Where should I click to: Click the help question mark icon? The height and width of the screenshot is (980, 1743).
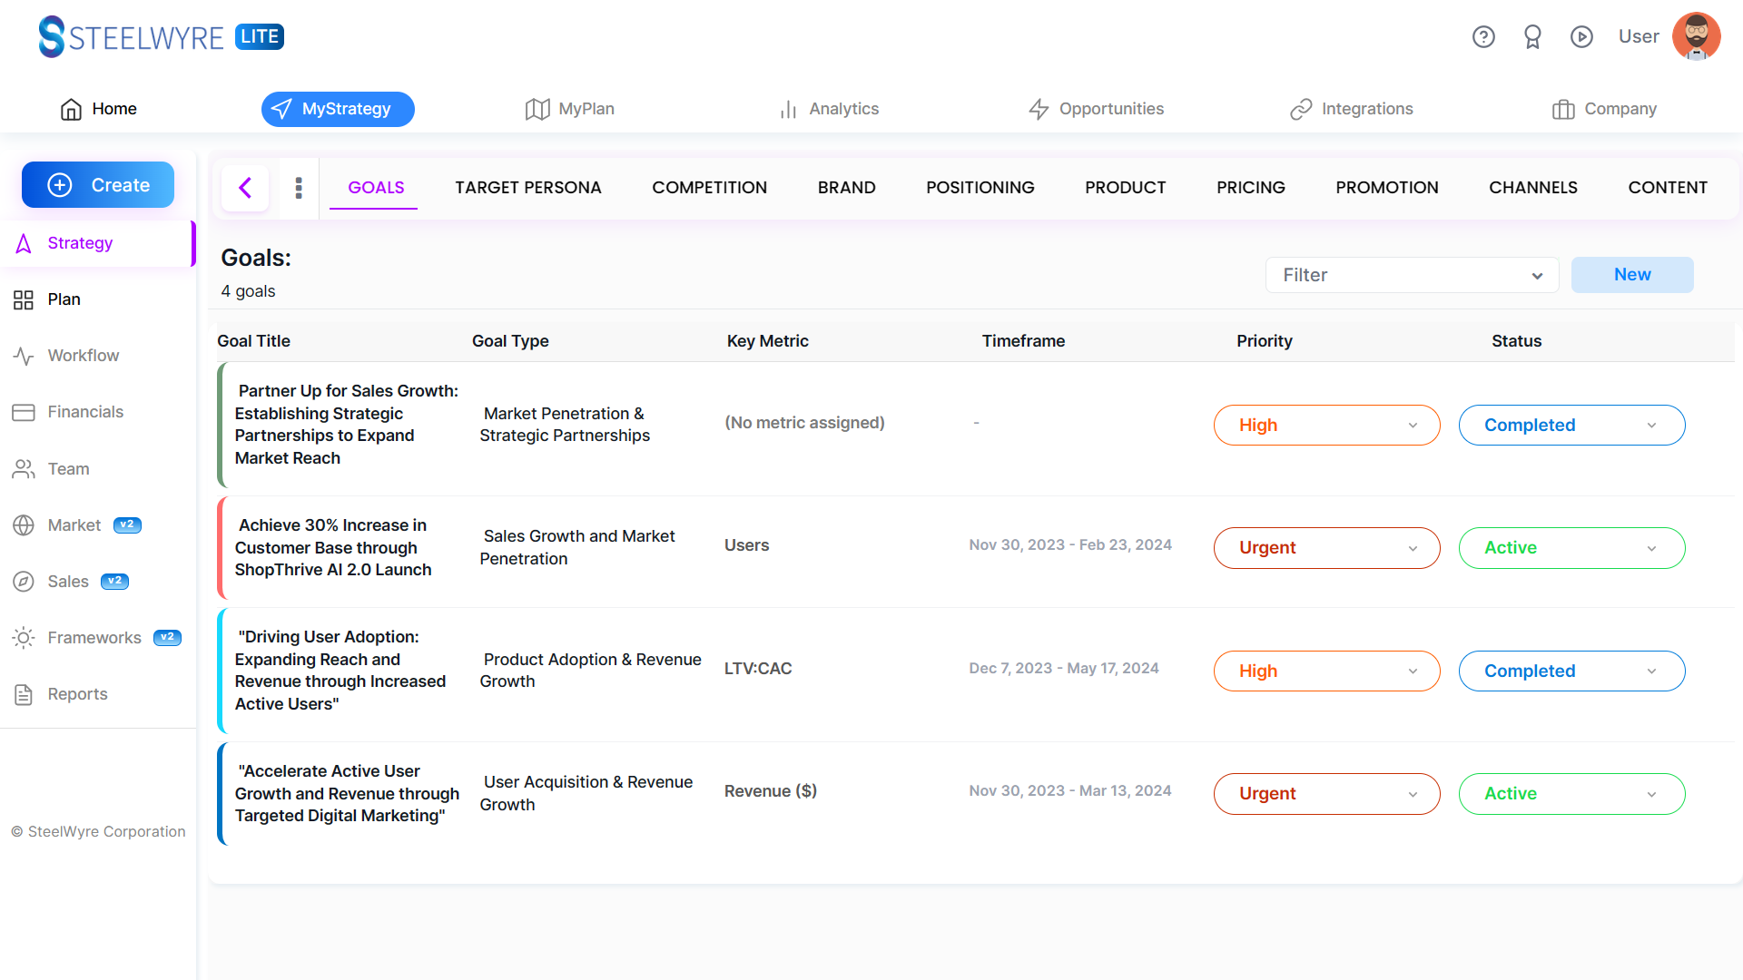(x=1484, y=37)
